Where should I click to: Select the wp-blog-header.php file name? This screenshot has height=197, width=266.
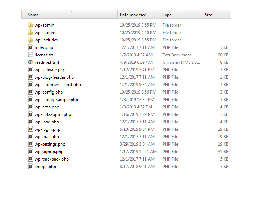(x=54, y=77)
